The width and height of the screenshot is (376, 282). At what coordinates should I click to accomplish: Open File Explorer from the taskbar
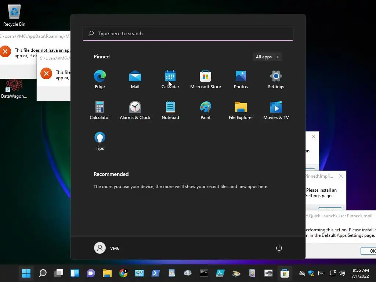coord(107,273)
